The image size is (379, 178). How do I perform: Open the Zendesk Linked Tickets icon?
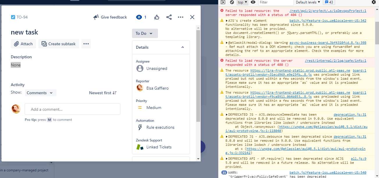pyautogui.click(x=140, y=147)
